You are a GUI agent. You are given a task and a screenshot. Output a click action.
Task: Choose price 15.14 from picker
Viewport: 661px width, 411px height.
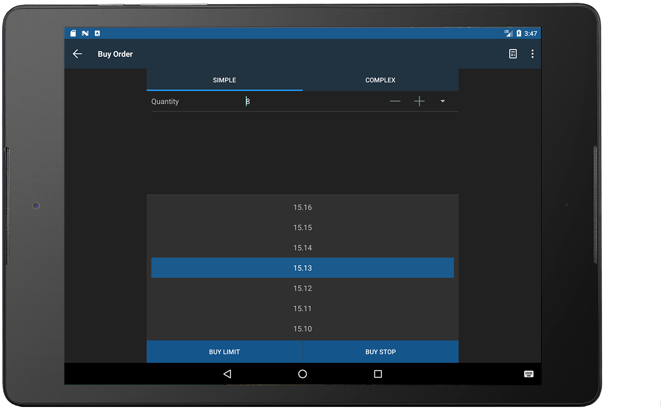[x=303, y=248]
